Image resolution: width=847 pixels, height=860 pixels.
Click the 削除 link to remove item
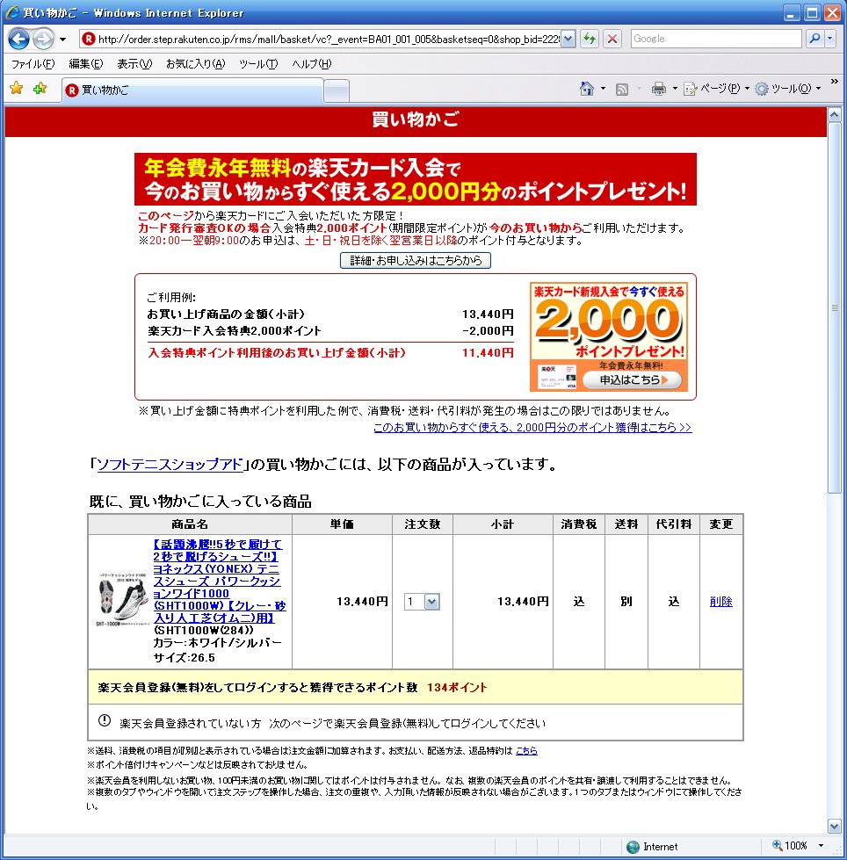tap(720, 602)
